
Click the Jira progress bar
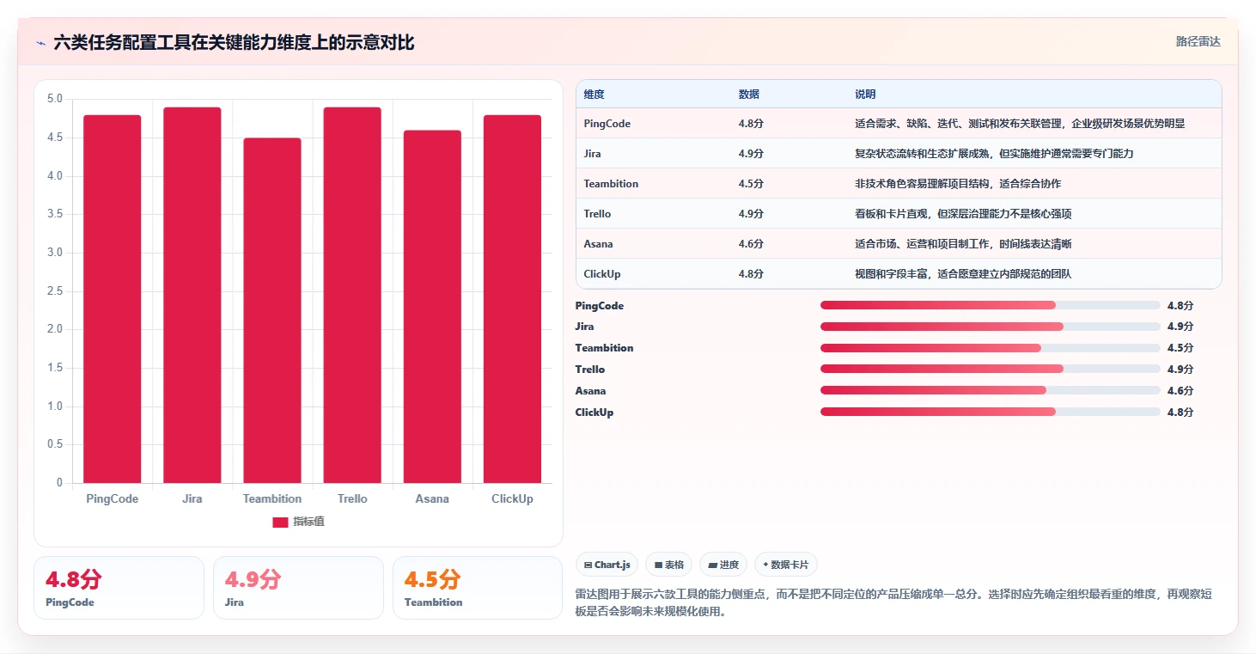tap(991, 327)
